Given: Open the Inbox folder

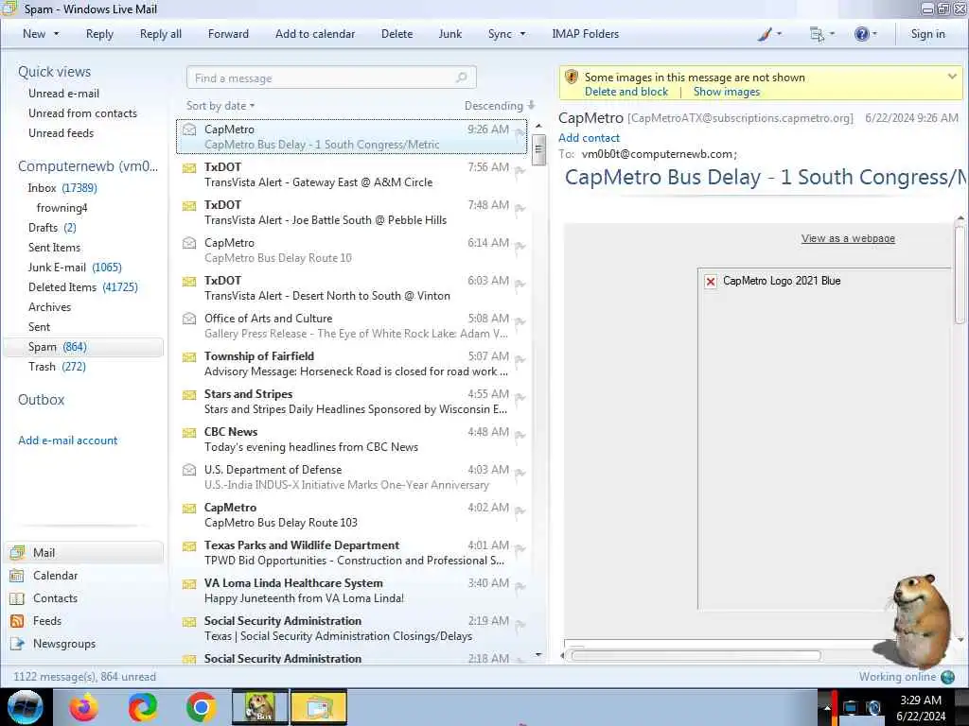Looking at the screenshot, I should (62, 188).
